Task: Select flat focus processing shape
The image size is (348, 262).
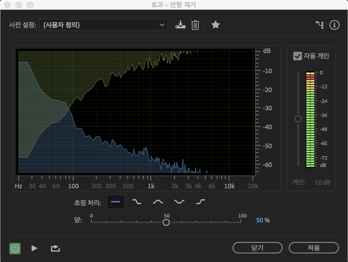Action: 116,202
